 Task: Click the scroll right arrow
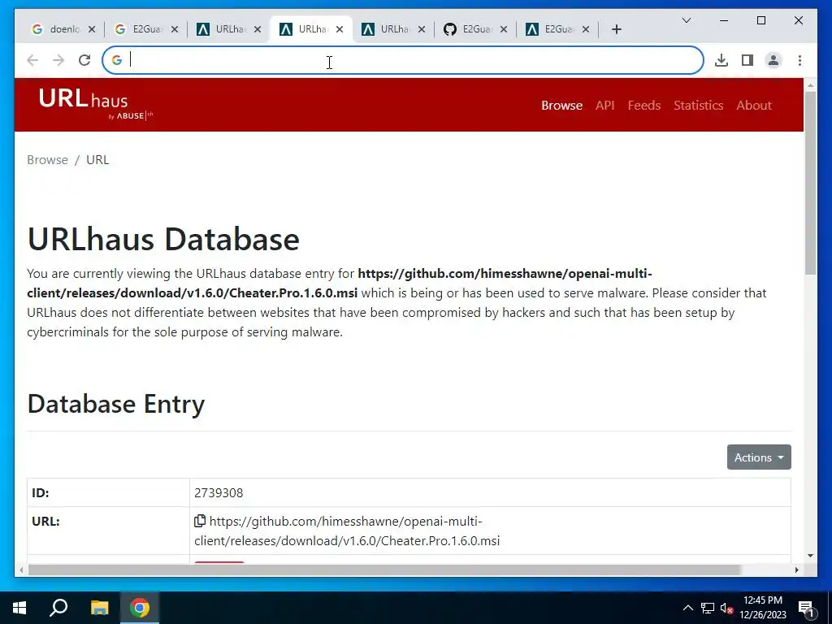[x=796, y=570]
